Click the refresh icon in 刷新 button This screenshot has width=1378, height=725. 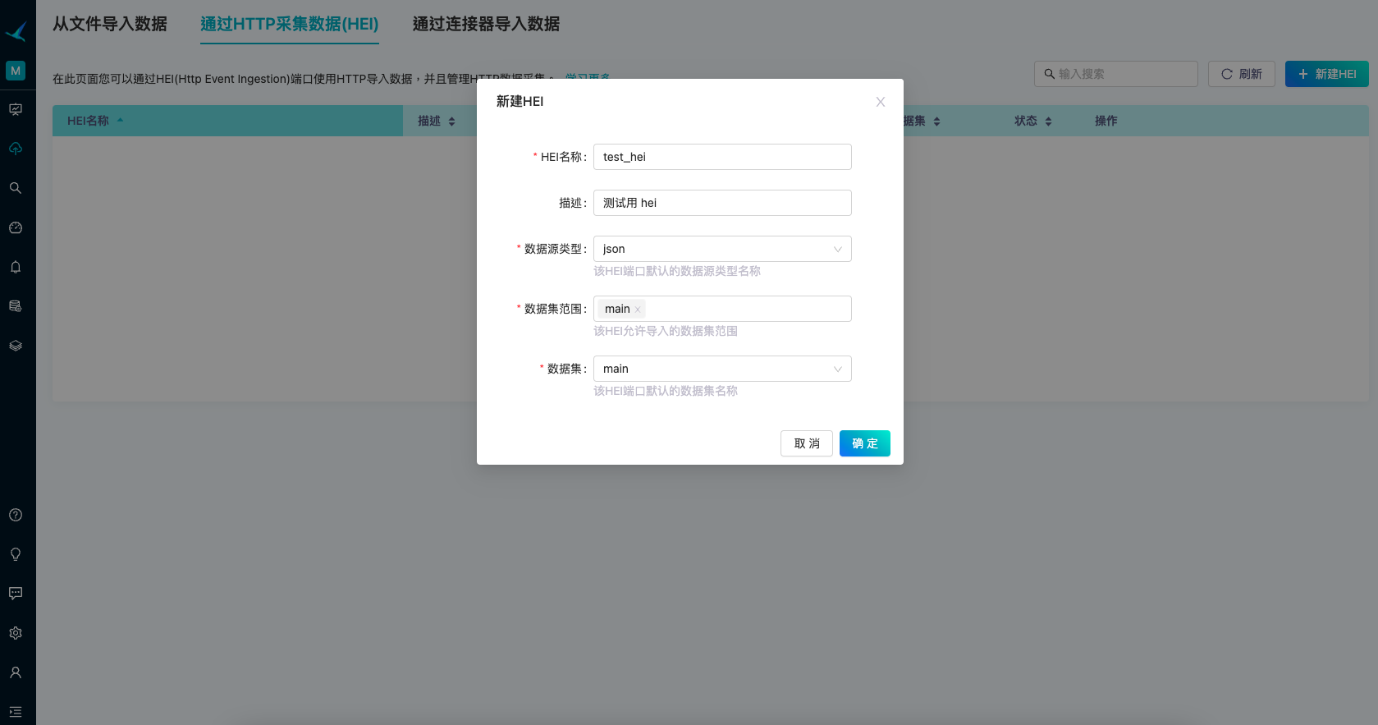[x=1227, y=74]
